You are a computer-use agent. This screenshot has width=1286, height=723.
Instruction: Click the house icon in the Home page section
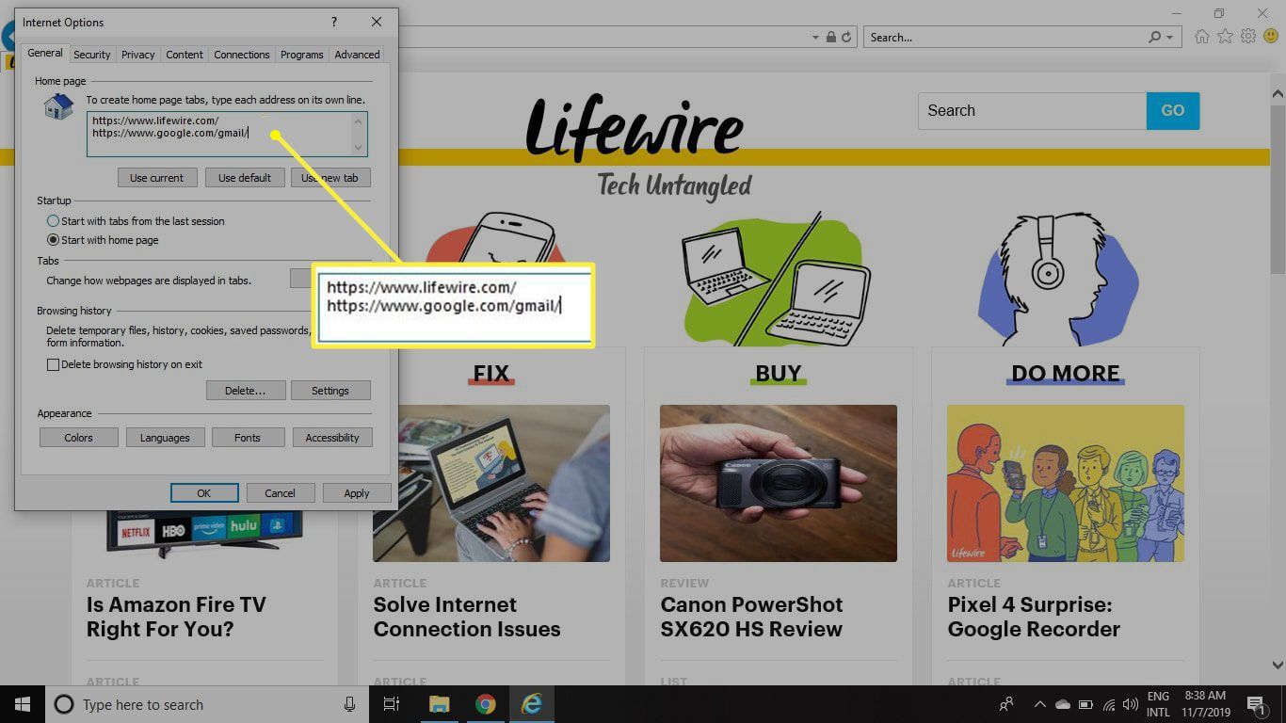(58, 106)
